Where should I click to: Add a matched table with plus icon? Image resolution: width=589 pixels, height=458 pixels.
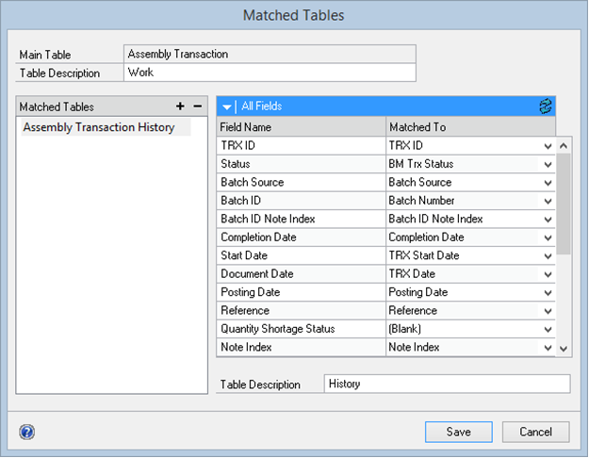(x=180, y=106)
